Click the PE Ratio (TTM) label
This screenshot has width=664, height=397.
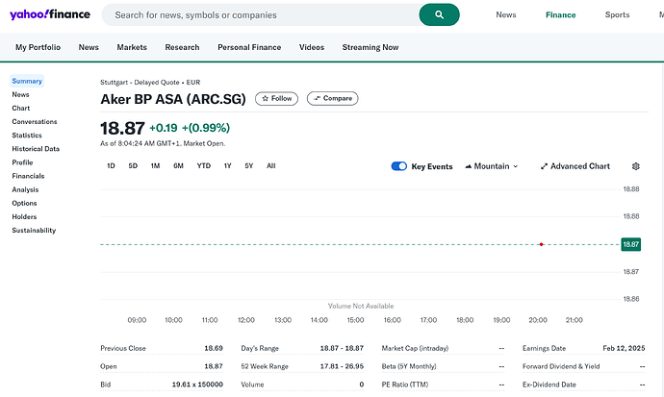[405, 385]
